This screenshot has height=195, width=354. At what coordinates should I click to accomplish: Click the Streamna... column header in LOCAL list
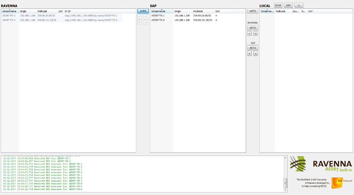point(267,11)
